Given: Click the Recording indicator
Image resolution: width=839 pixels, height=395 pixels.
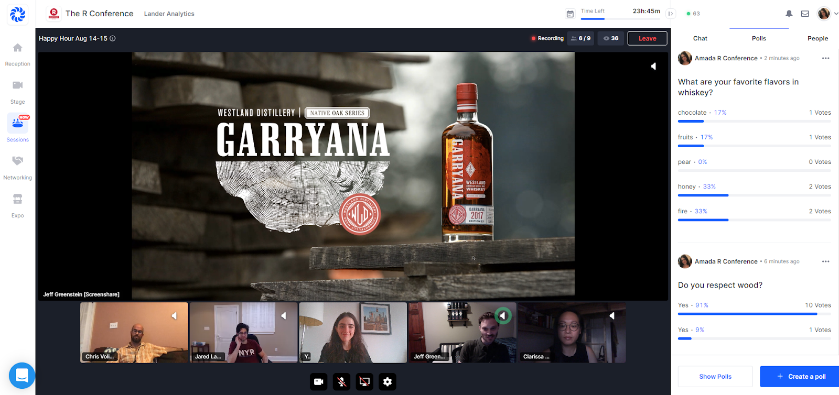Looking at the screenshot, I should tap(547, 38).
